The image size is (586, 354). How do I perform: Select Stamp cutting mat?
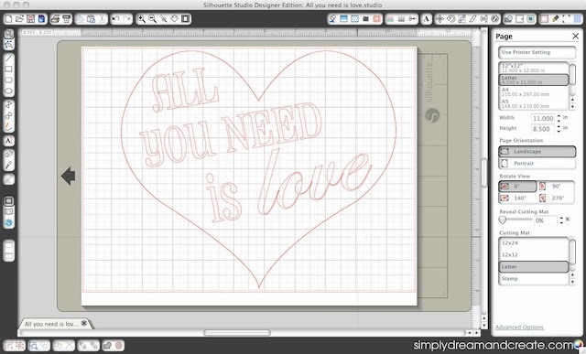coord(534,279)
